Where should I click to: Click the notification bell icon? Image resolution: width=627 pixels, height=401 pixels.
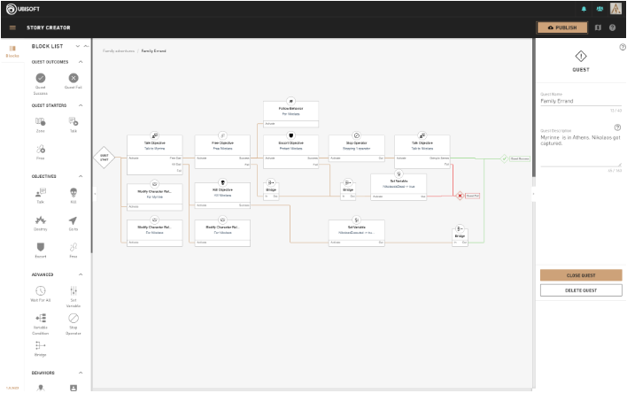(584, 9)
